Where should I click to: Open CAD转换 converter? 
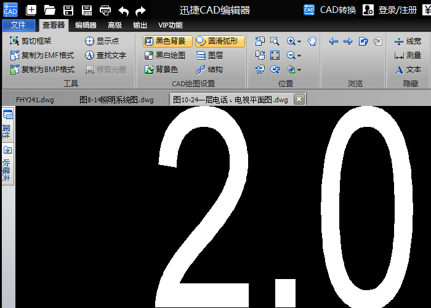329,10
